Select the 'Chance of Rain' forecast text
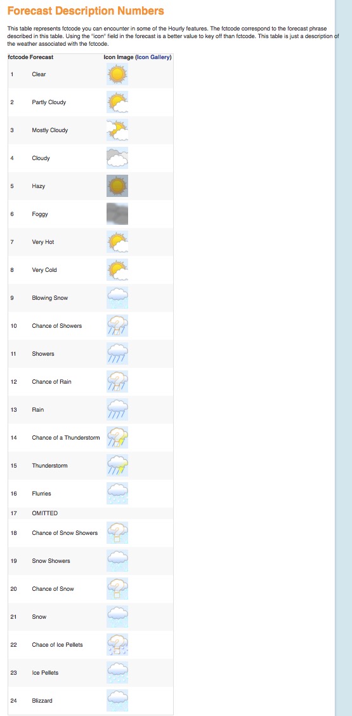Viewport: 352px width, 716px height. pos(51,382)
